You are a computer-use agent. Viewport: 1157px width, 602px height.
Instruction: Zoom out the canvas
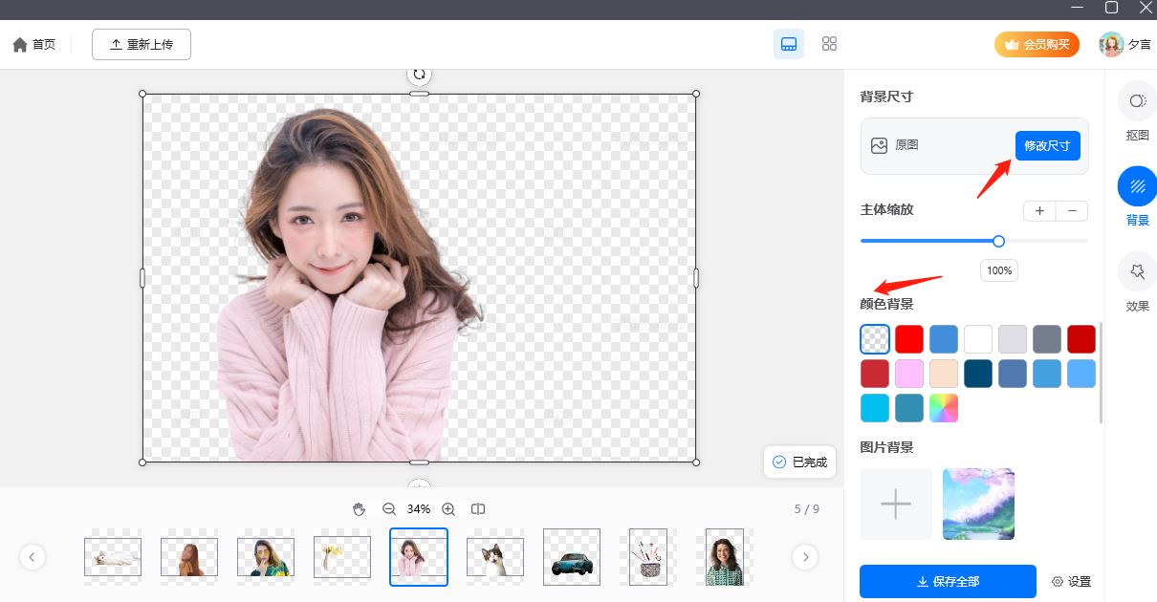point(389,509)
